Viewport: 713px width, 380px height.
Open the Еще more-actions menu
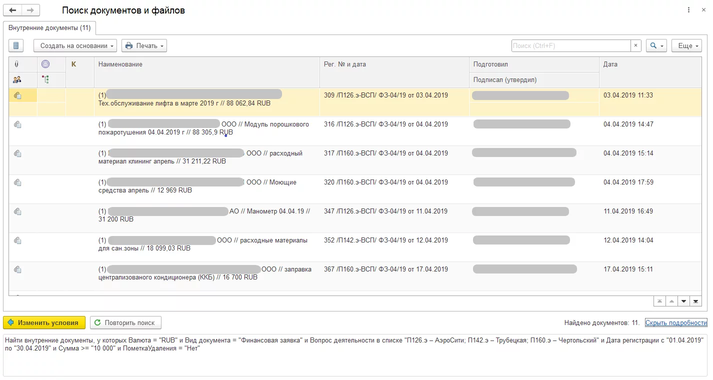[686, 45]
